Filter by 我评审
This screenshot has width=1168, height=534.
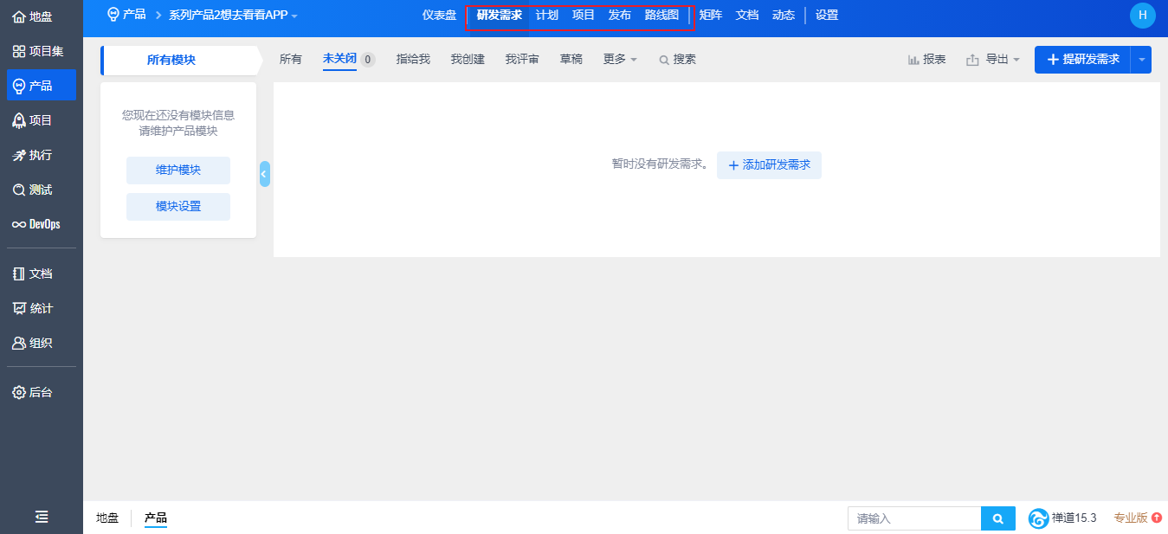522,60
